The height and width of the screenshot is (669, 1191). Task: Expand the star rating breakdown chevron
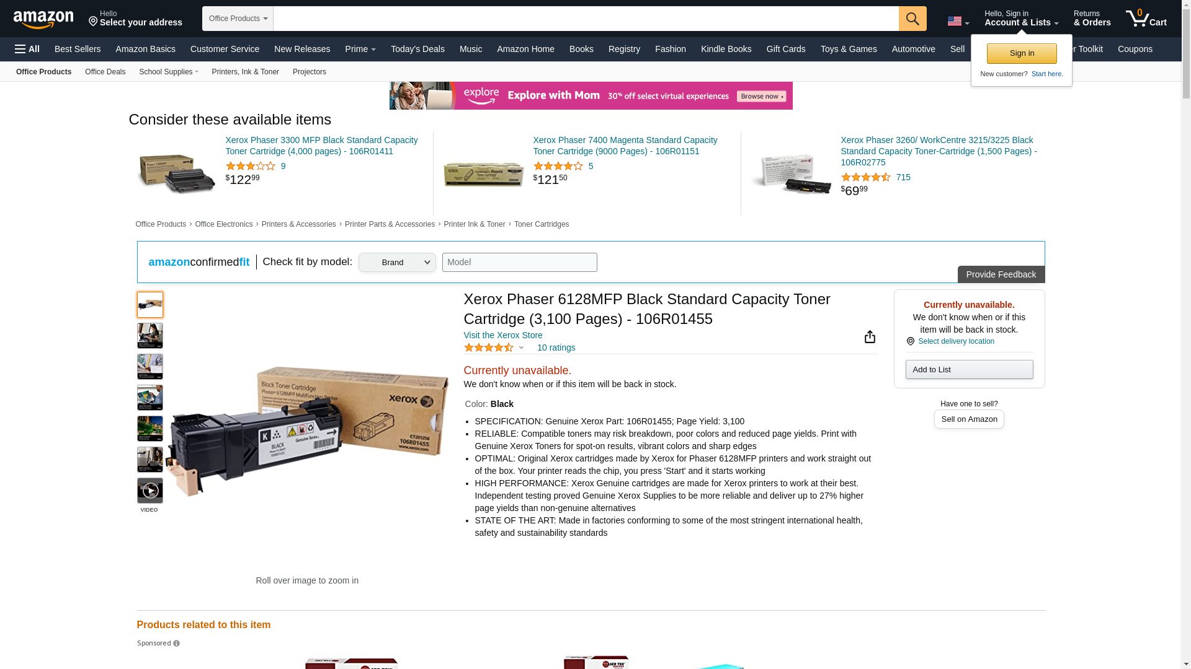[x=521, y=348]
